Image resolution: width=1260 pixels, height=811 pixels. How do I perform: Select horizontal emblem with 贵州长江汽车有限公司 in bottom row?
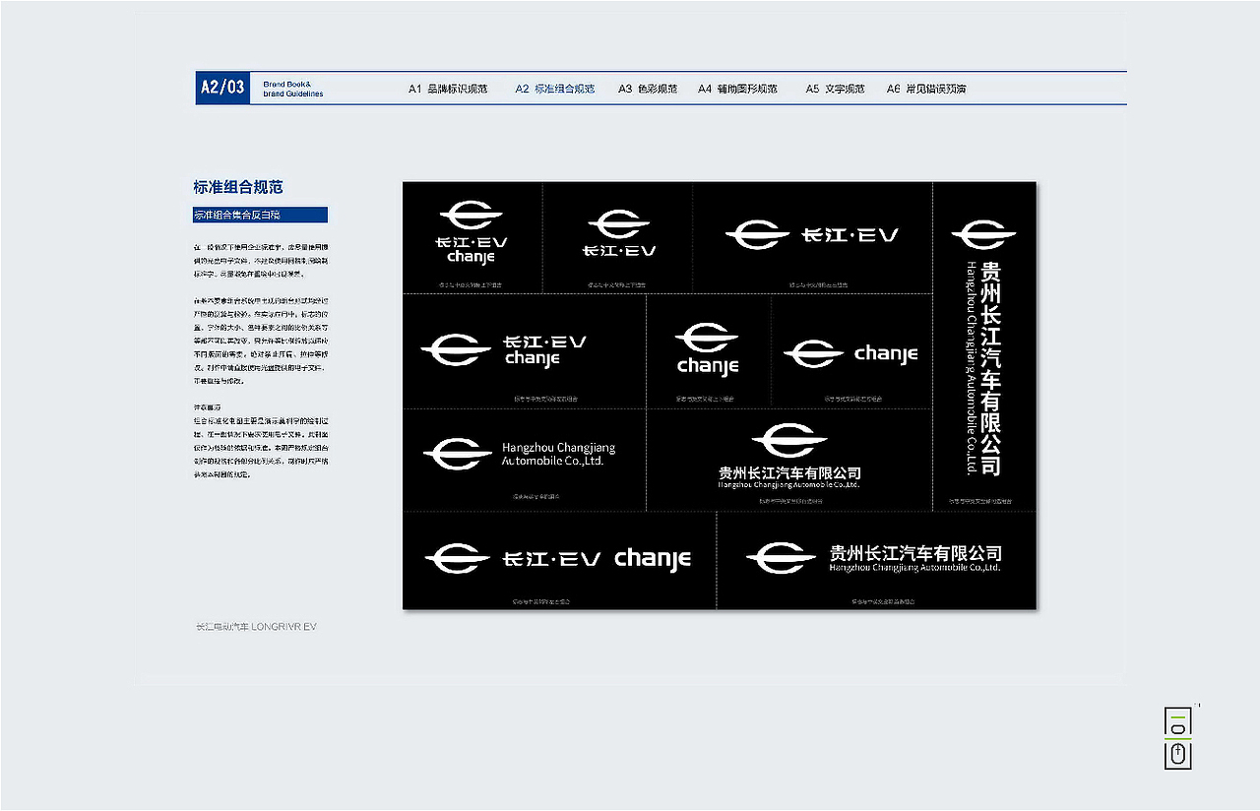pos(874,558)
